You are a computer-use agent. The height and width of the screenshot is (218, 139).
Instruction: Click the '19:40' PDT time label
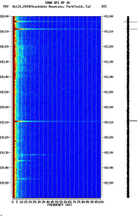[4, 168]
